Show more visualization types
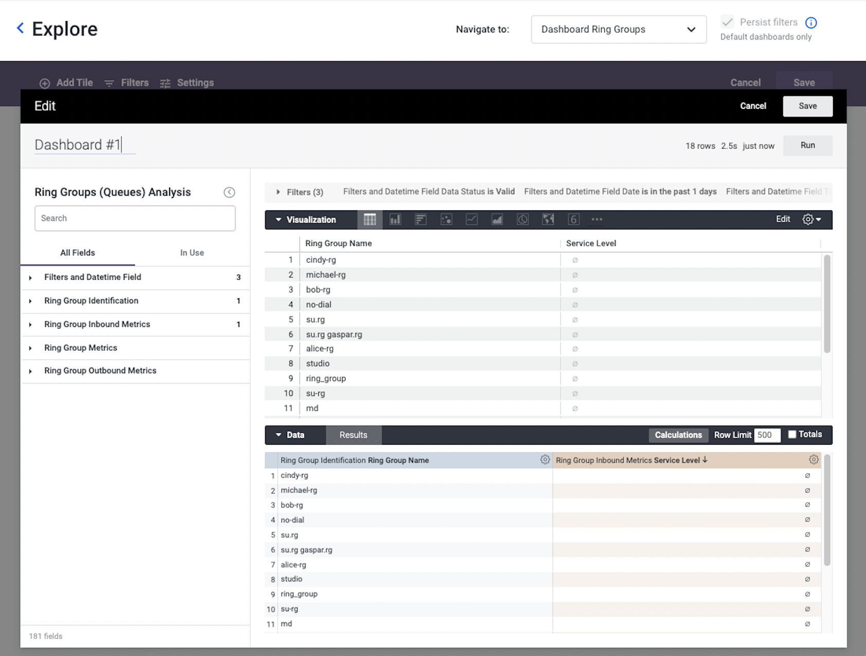Screen dimensions: 866x656 coord(597,220)
